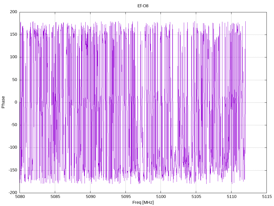Click the y-axis tick label '200'

click(x=13, y=12)
